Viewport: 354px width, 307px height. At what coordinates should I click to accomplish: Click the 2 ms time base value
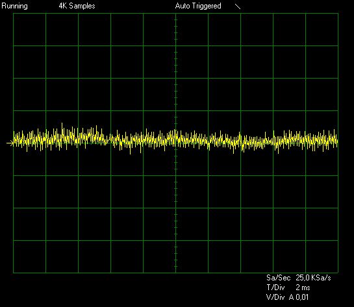303,288
